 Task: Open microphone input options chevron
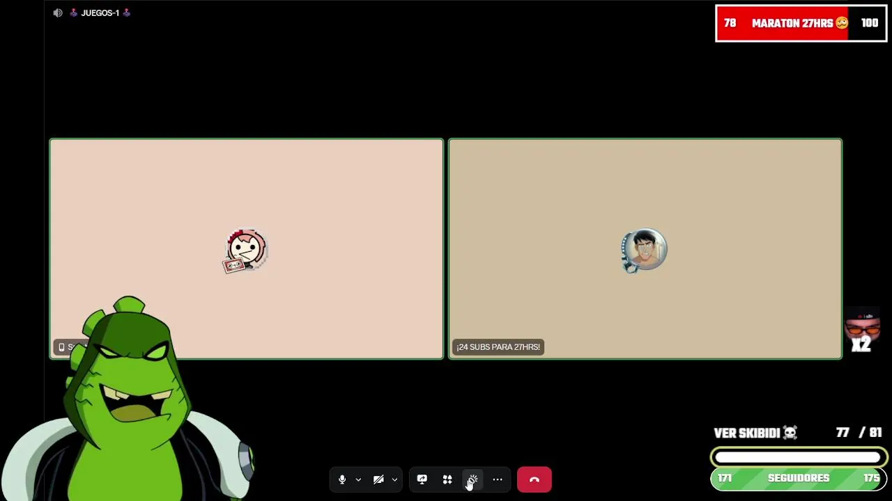358,479
